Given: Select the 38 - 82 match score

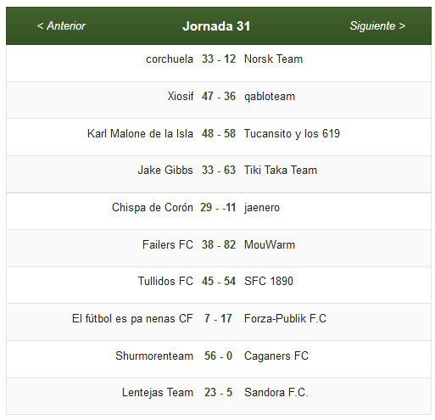Looking at the screenshot, I should pyautogui.click(x=219, y=245).
